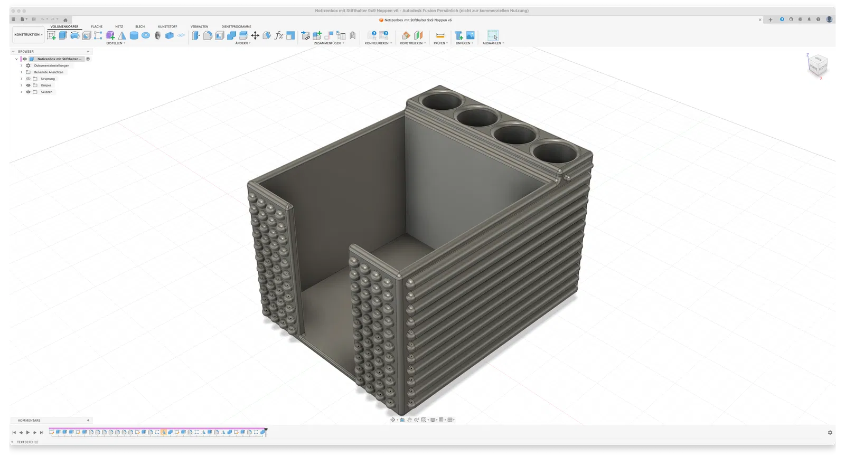845x457 pixels.
Task: Close the Notizenbox document tab
Action: pos(760,20)
